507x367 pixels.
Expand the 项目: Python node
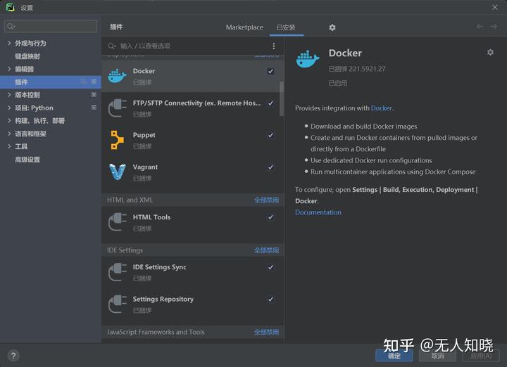tap(9, 108)
